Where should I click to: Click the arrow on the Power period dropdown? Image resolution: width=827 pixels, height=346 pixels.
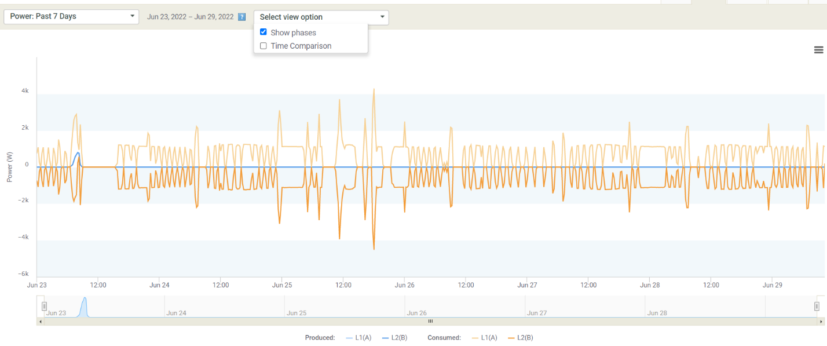133,17
